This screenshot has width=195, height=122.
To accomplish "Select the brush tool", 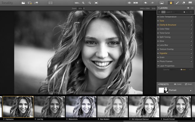I will (177, 3).
